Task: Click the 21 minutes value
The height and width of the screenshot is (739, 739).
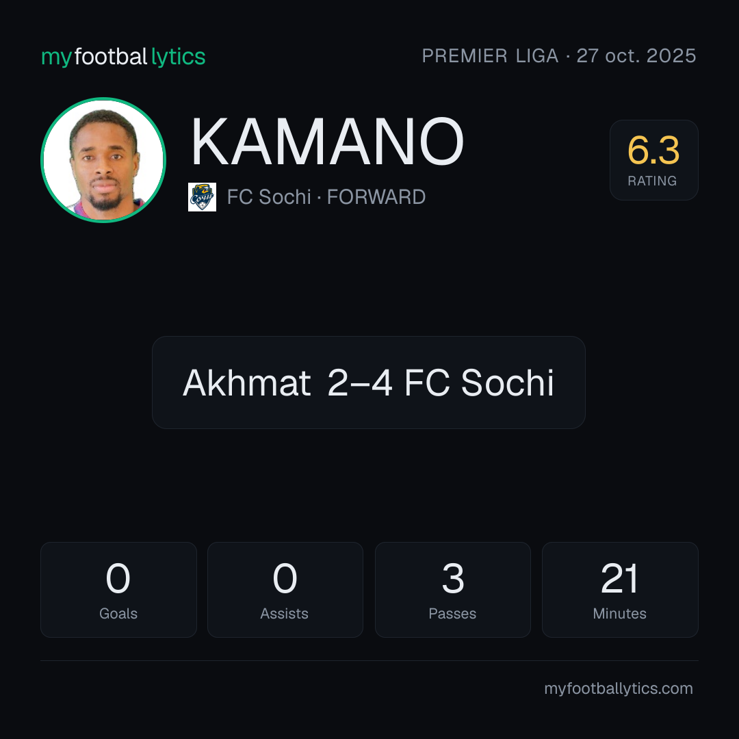Action: tap(620, 578)
